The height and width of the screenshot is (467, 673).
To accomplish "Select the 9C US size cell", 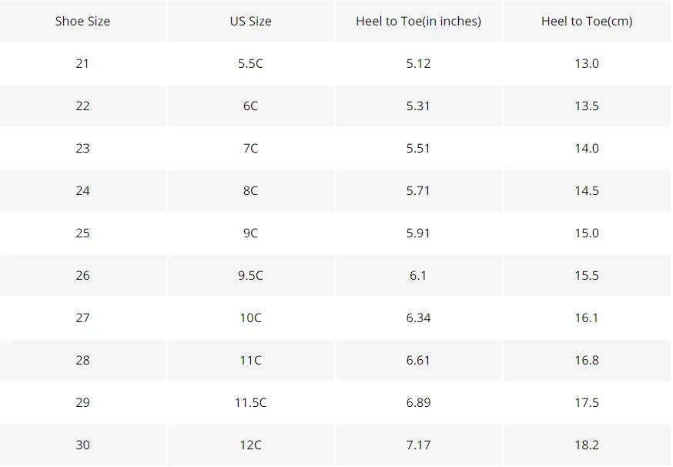I will (x=251, y=234).
